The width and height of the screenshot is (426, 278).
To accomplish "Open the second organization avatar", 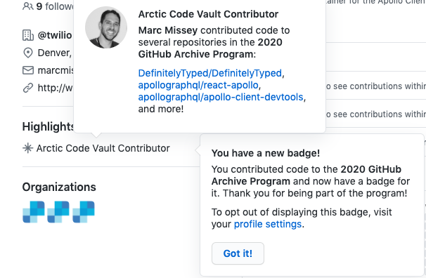I will tap(58, 212).
